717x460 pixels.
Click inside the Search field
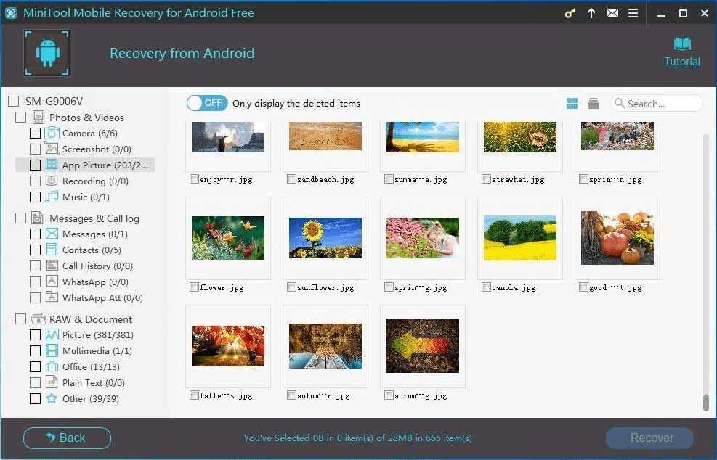pyautogui.click(x=662, y=104)
